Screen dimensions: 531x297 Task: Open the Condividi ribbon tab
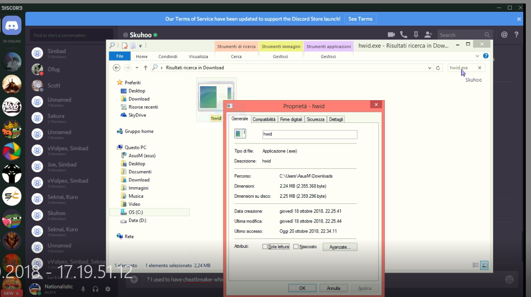167,56
